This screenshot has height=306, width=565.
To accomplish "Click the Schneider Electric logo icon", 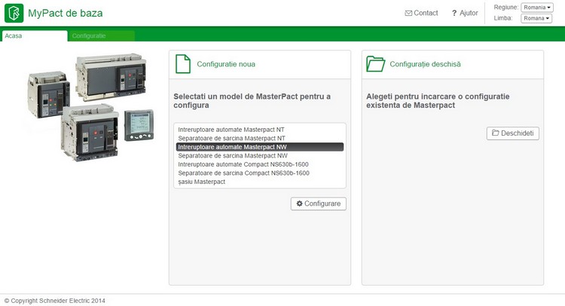I will pos(14,13).
